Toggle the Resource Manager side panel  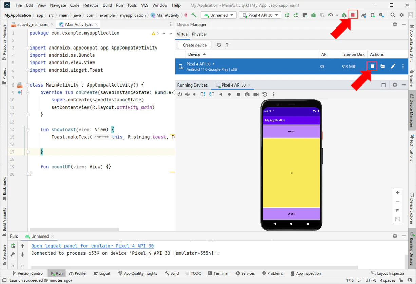point(4,42)
